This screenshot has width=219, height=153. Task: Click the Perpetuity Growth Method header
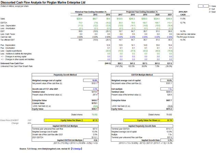[65, 75]
